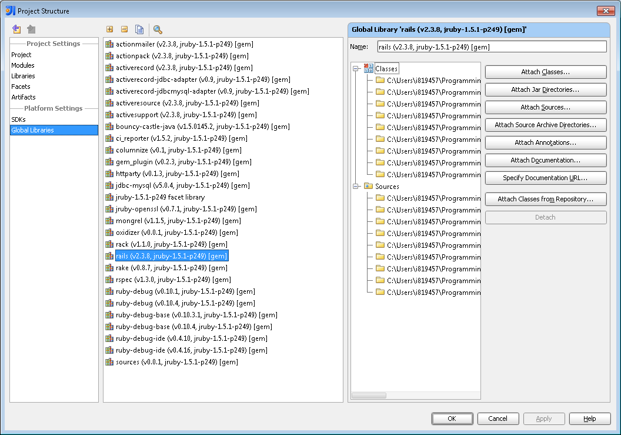Click the add library plus icon

[x=109, y=29]
